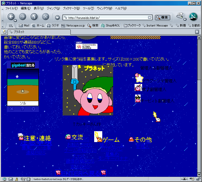Open the 管理人 link under その他
Screen dimensions: 202x182
coord(143,146)
